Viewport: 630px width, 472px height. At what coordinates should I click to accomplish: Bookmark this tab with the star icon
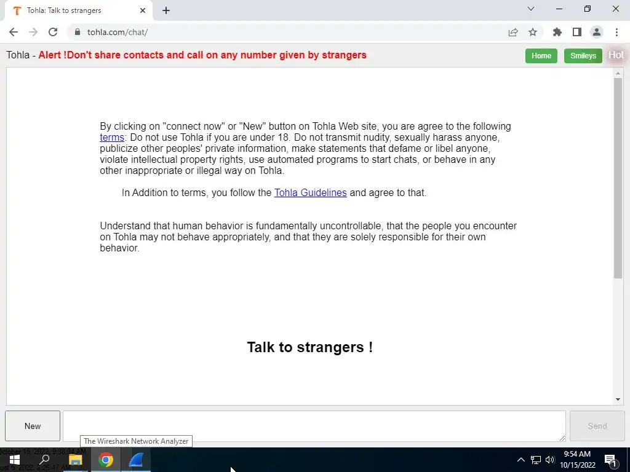point(533,32)
